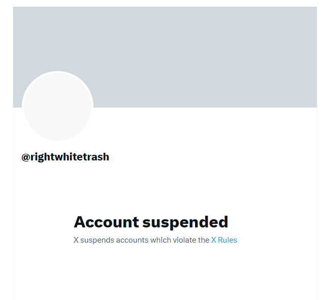Click the Account suspended heading
Viewport: 325px width, 300px height.
click(x=151, y=222)
